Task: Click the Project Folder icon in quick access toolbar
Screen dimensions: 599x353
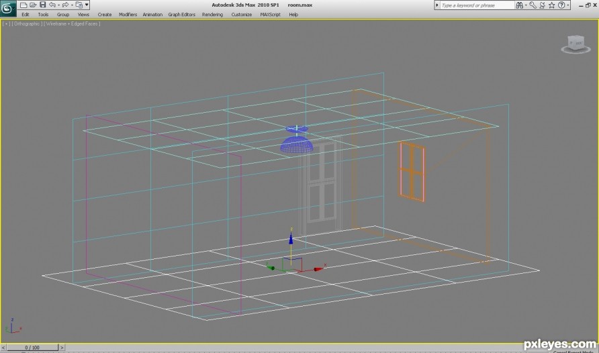Action: [x=79, y=5]
